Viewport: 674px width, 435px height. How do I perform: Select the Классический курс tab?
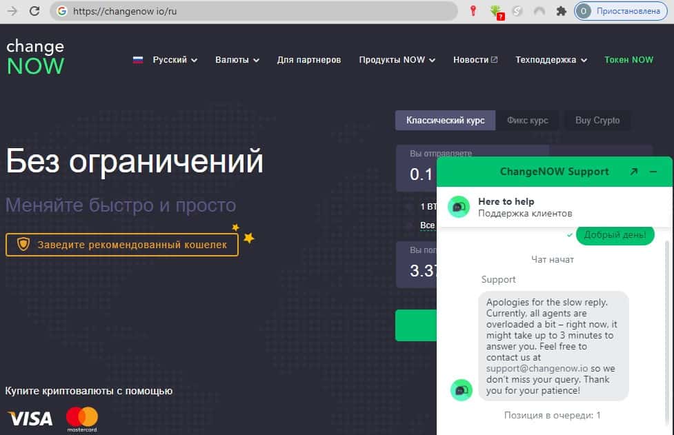tap(446, 120)
